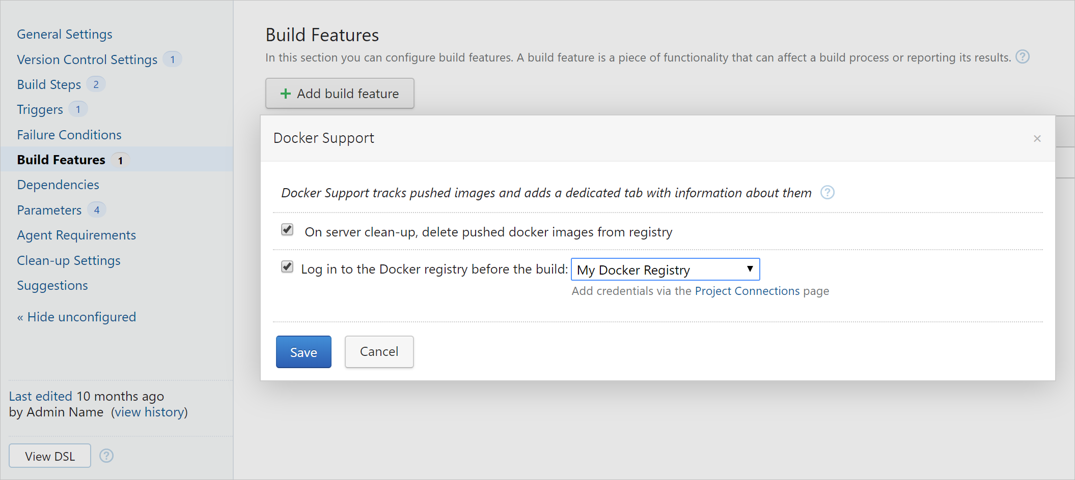
Task: Click the green plus on Add build feature
Action: [x=286, y=94]
